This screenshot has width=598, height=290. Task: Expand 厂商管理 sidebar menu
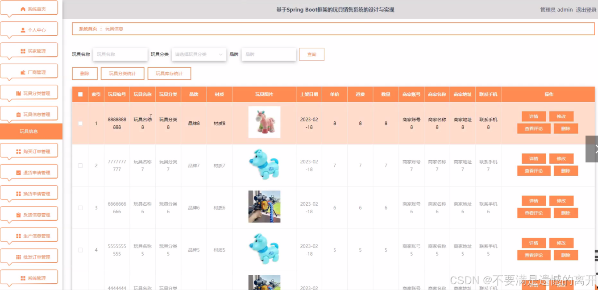[x=29, y=72]
